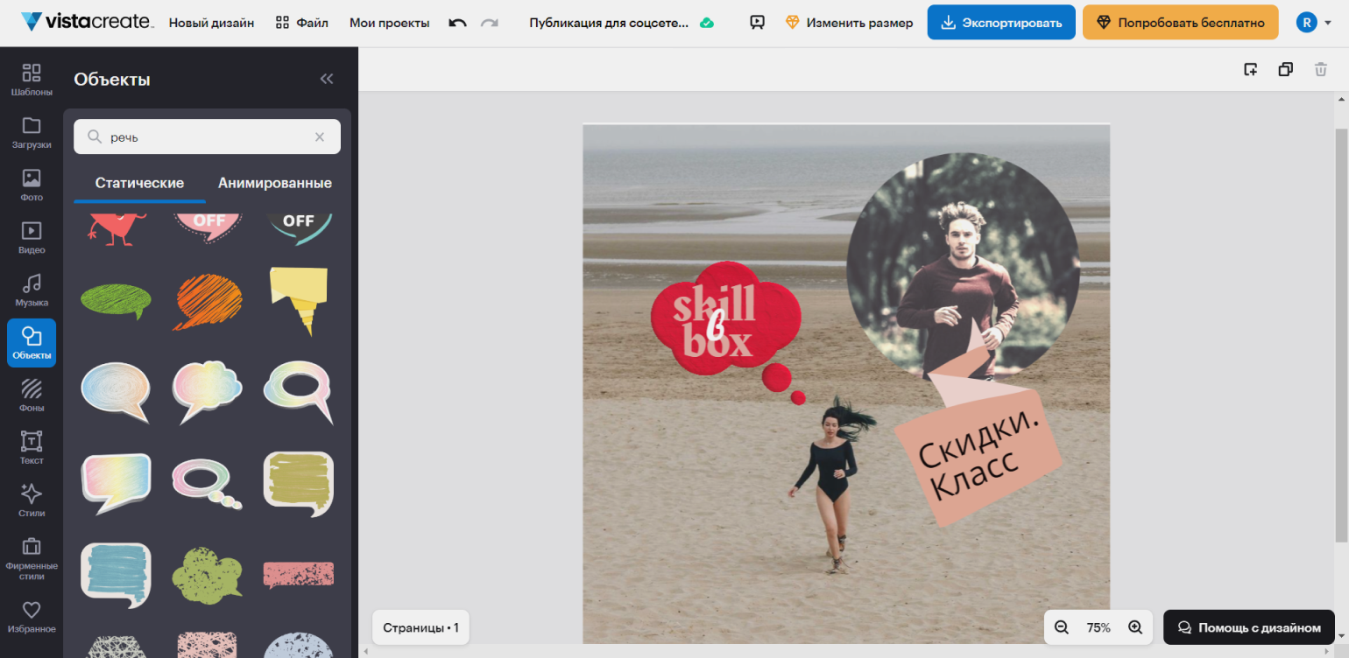The image size is (1349, 658).
Task: Add the orange scribble speech bubble object
Action: (x=207, y=302)
